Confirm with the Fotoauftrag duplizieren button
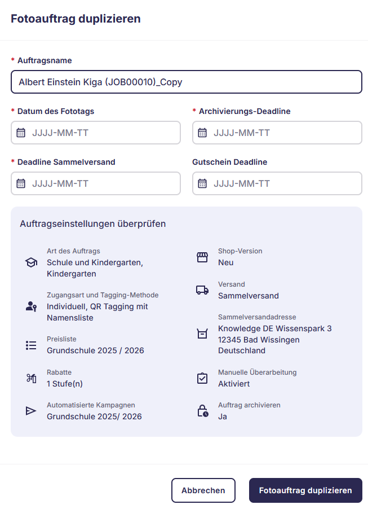This screenshot has height=509, width=368. [x=305, y=490]
